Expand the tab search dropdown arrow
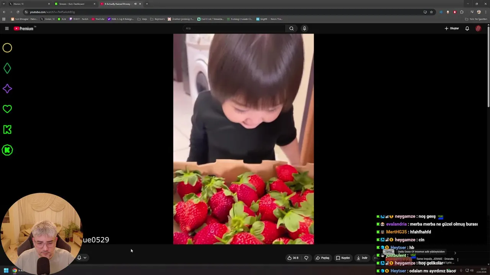Image resolution: width=490 pixels, height=275 pixels. (x=4, y=4)
